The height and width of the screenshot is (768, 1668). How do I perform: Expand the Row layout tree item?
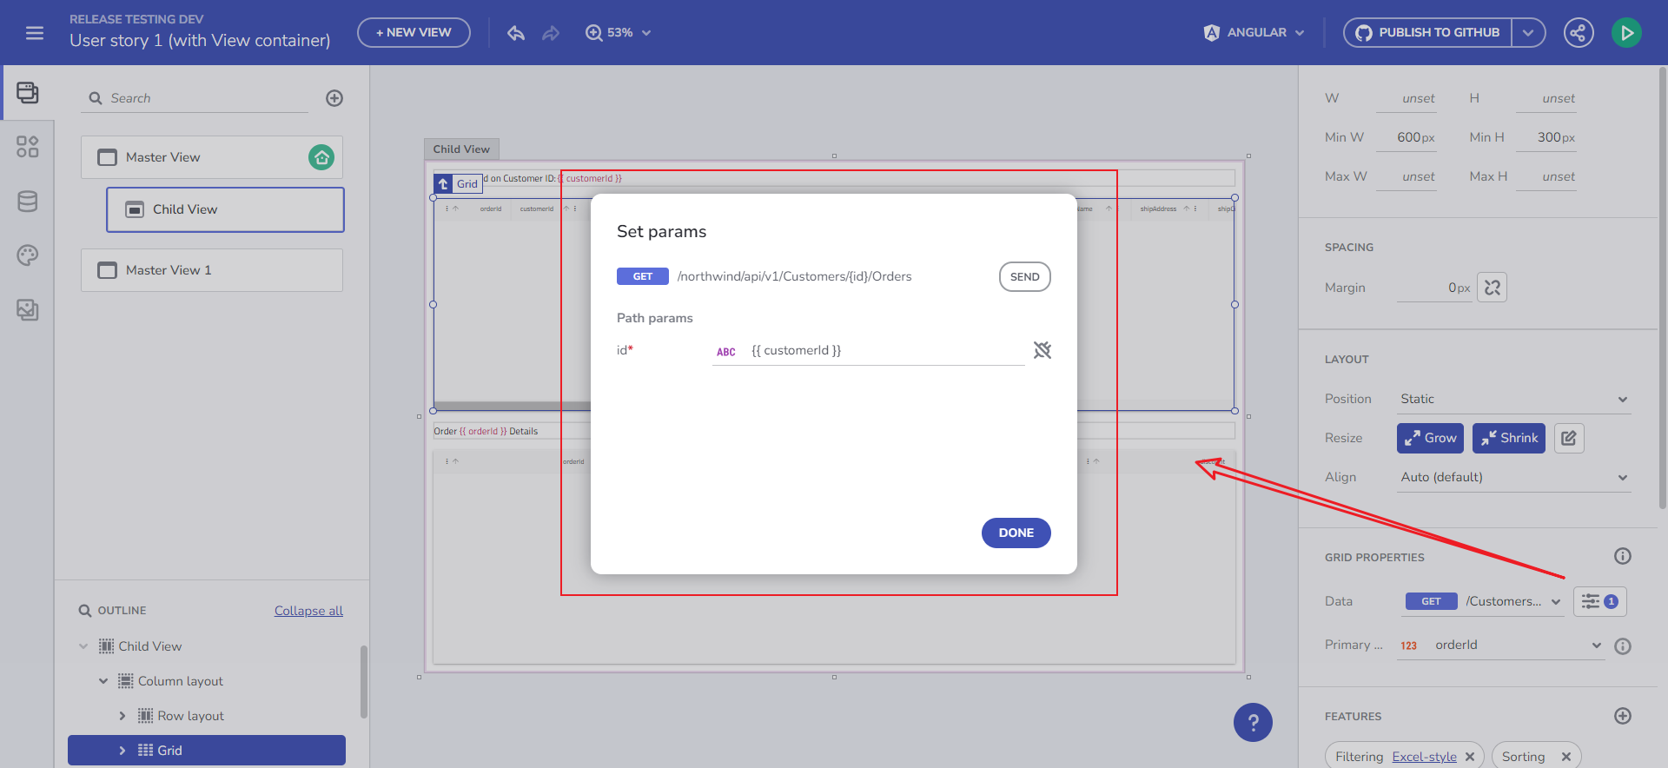(x=122, y=716)
